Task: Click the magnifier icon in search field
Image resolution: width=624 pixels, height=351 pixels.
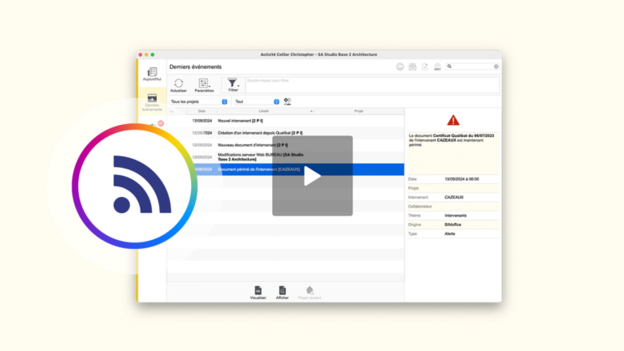Action: click(x=449, y=66)
